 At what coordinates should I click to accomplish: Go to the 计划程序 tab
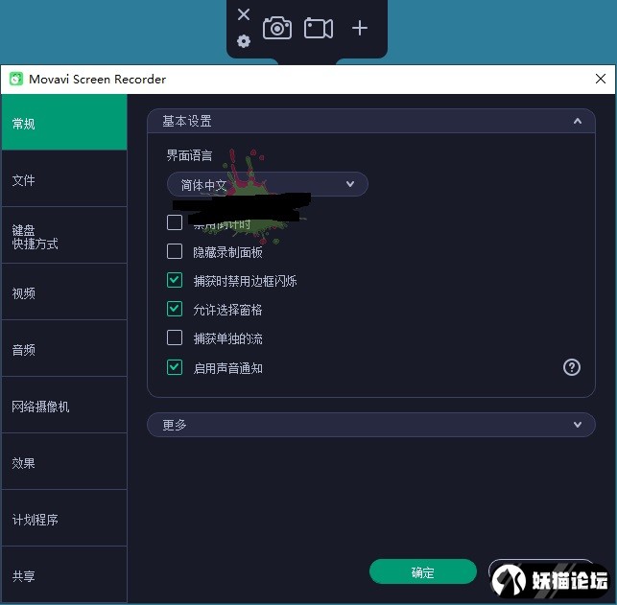[64, 519]
